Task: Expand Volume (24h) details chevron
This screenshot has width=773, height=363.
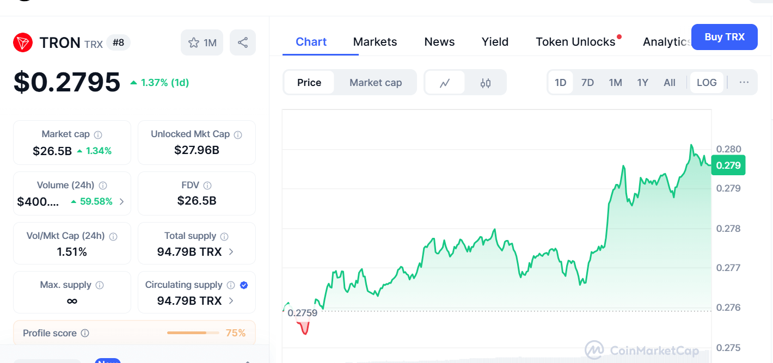Action: [x=121, y=201]
